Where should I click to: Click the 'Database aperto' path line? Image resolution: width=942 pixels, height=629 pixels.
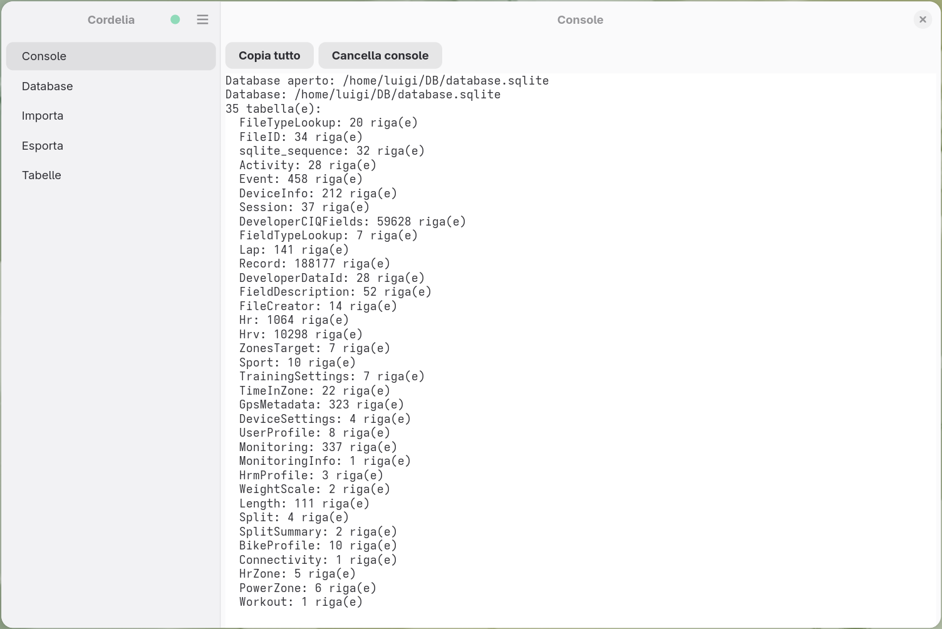tap(387, 81)
